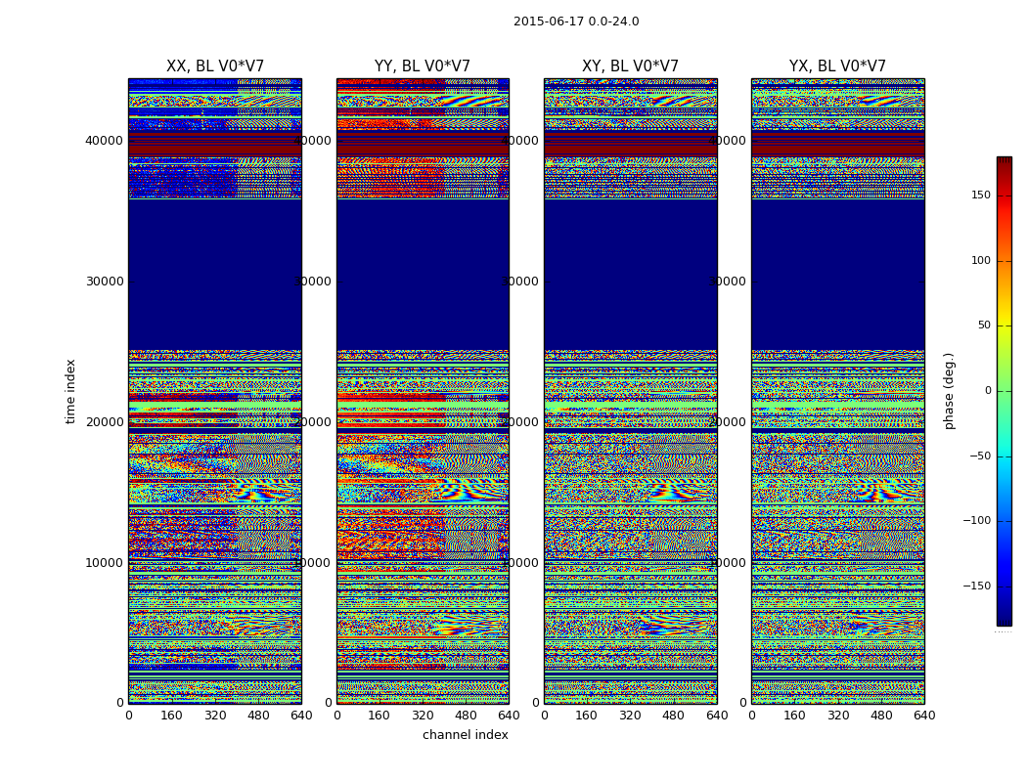This screenshot has width=1027, height=782.
Task: Click the 640 tick under YX plot
Action: coord(924,716)
